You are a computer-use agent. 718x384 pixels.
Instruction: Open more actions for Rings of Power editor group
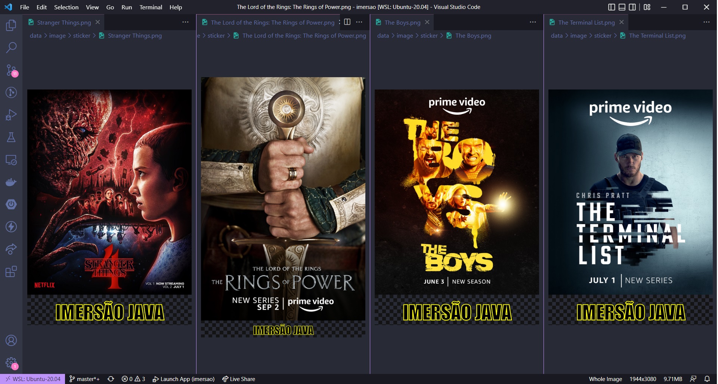click(359, 22)
